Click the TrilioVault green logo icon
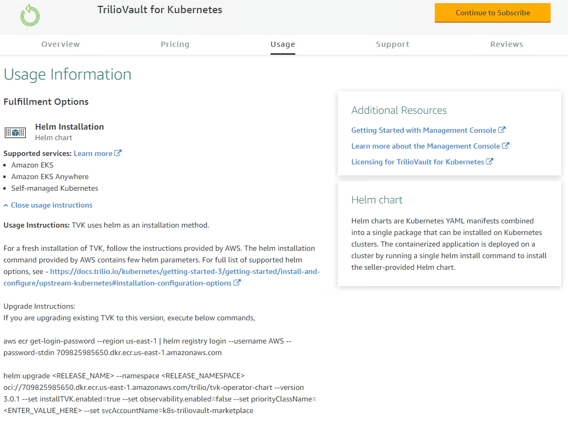 (30, 15)
